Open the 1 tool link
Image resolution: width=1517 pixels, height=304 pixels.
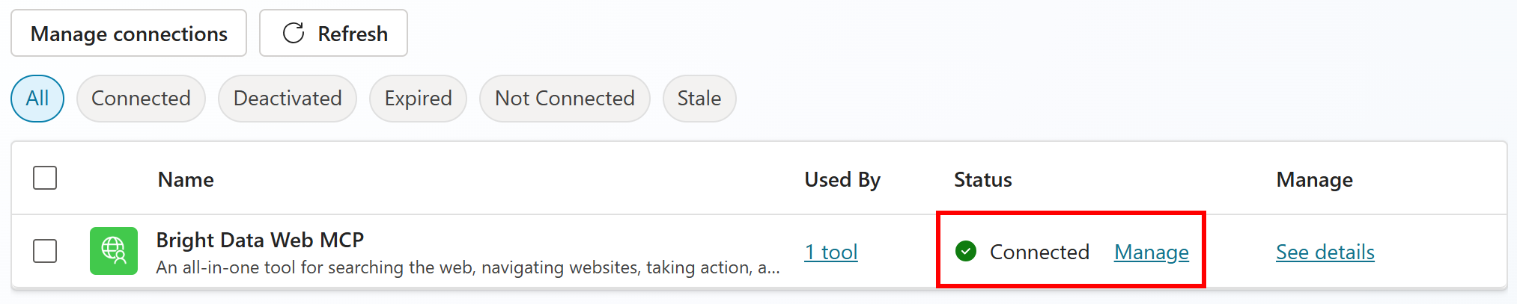830,252
